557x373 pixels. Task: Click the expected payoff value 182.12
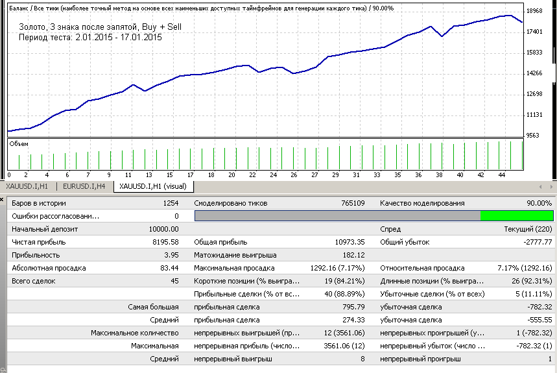coord(353,255)
